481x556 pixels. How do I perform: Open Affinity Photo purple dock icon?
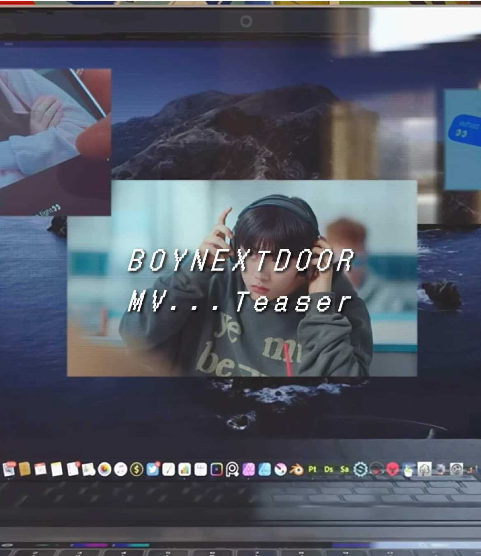click(248, 469)
